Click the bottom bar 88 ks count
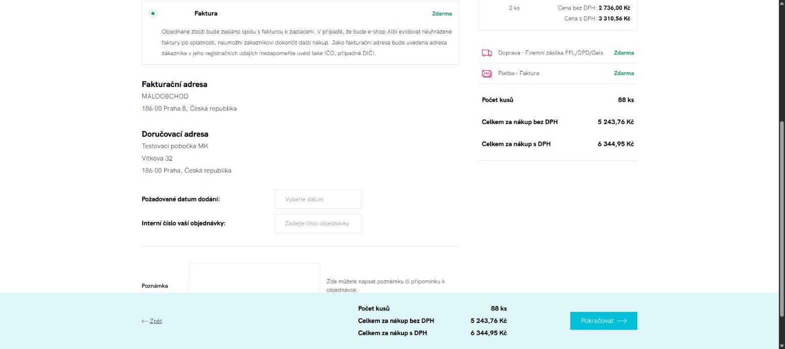The height and width of the screenshot is (349, 785). (499, 308)
